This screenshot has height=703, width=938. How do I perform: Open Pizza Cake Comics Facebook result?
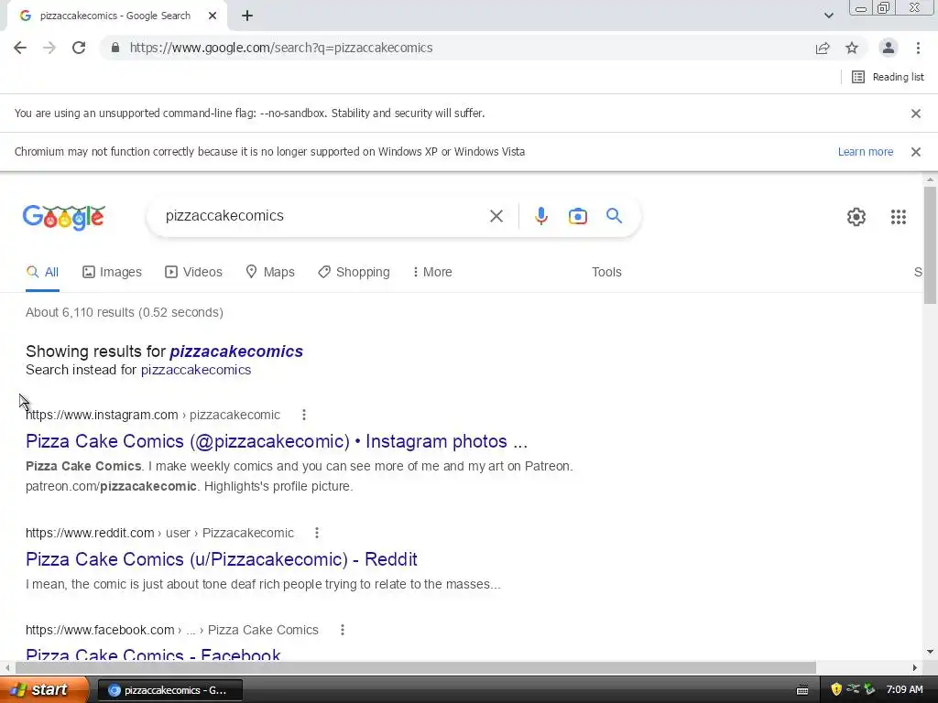click(153, 654)
